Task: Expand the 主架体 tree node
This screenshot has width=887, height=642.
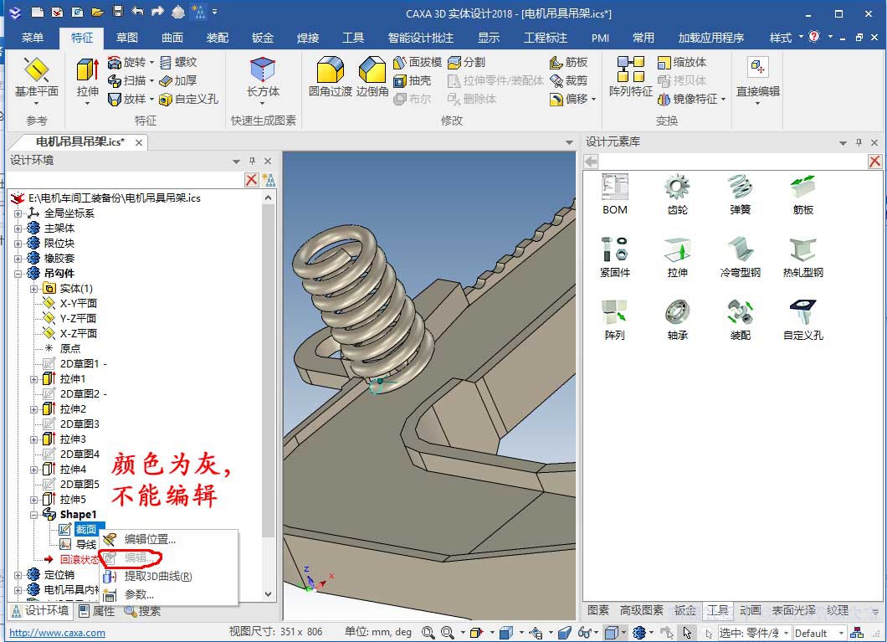Action: (x=18, y=229)
